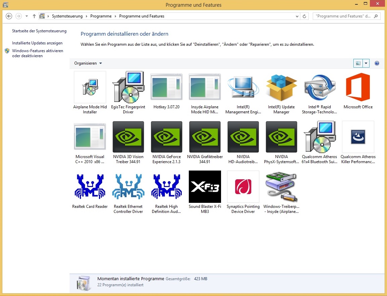The height and width of the screenshot is (296, 387).
Task: Click Programme und Features breadcrumb segment
Action: (142, 16)
